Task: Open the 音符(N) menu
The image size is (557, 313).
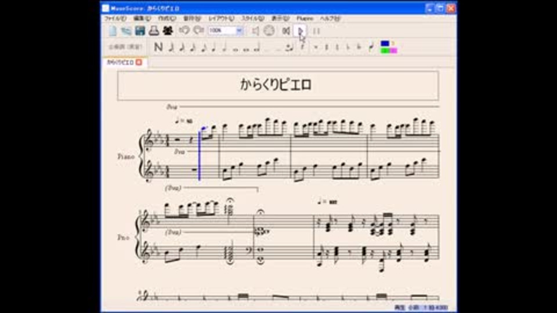Action: coord(192,19)
